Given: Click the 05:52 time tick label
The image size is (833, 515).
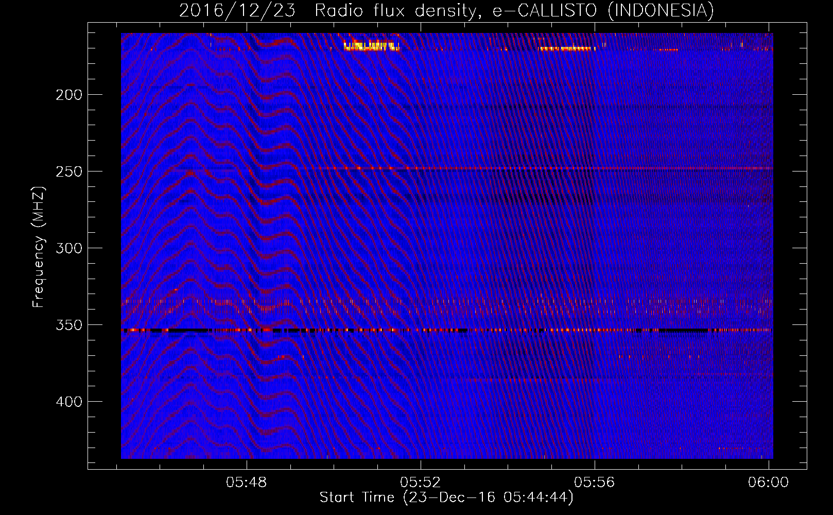Looking at the screenshot, I should pyautogui.click(x=421, y=482).
